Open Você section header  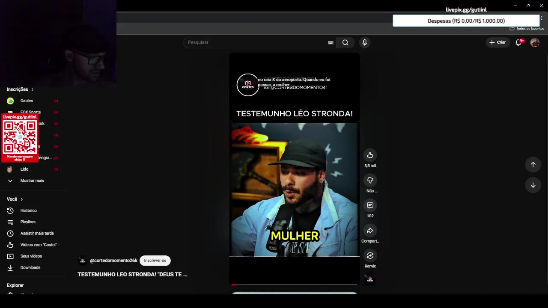point(15,199)
